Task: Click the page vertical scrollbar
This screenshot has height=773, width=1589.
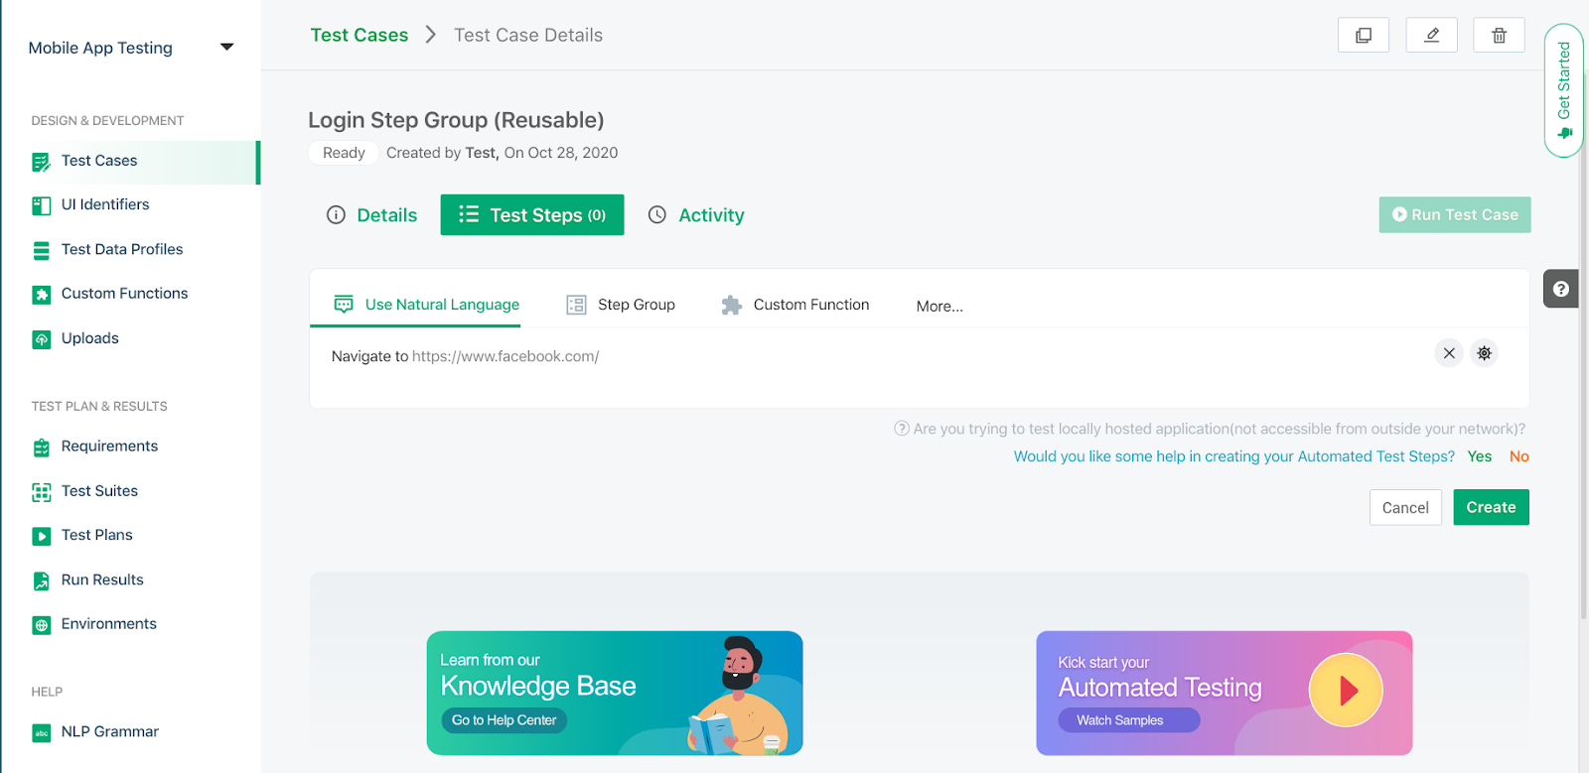Action: 1584,347
